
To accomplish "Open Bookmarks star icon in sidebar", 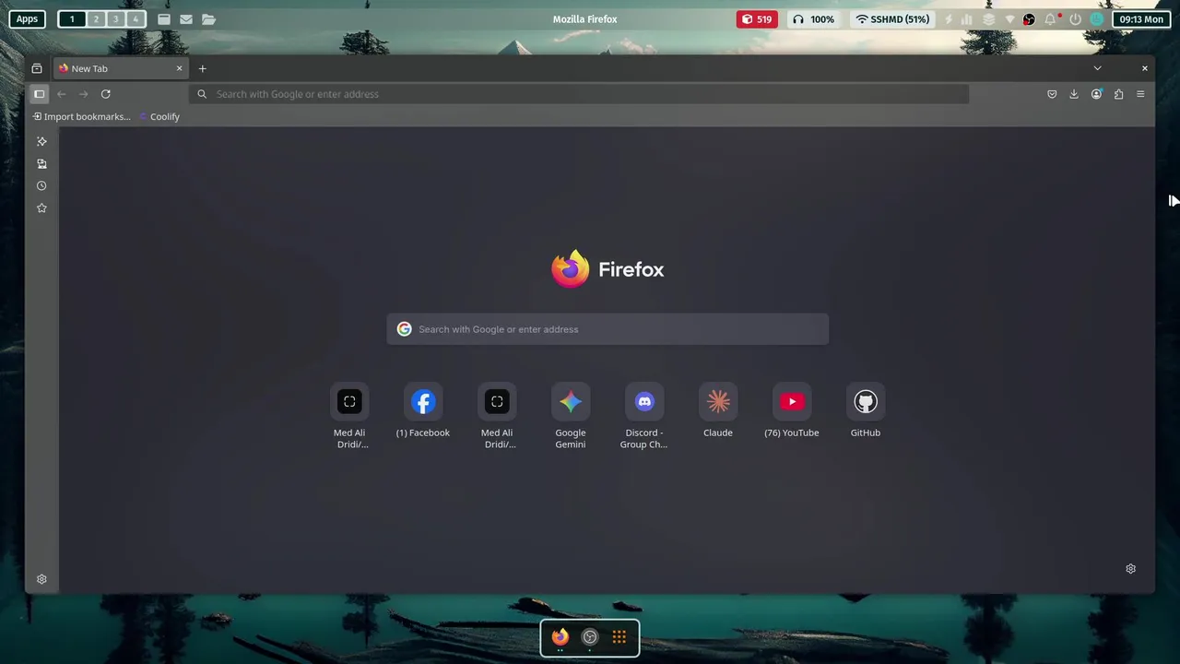I will click(x=41, y=207).
